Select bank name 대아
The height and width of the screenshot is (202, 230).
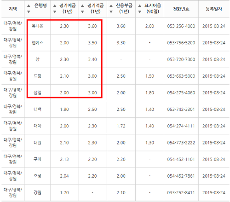[37, 126]
